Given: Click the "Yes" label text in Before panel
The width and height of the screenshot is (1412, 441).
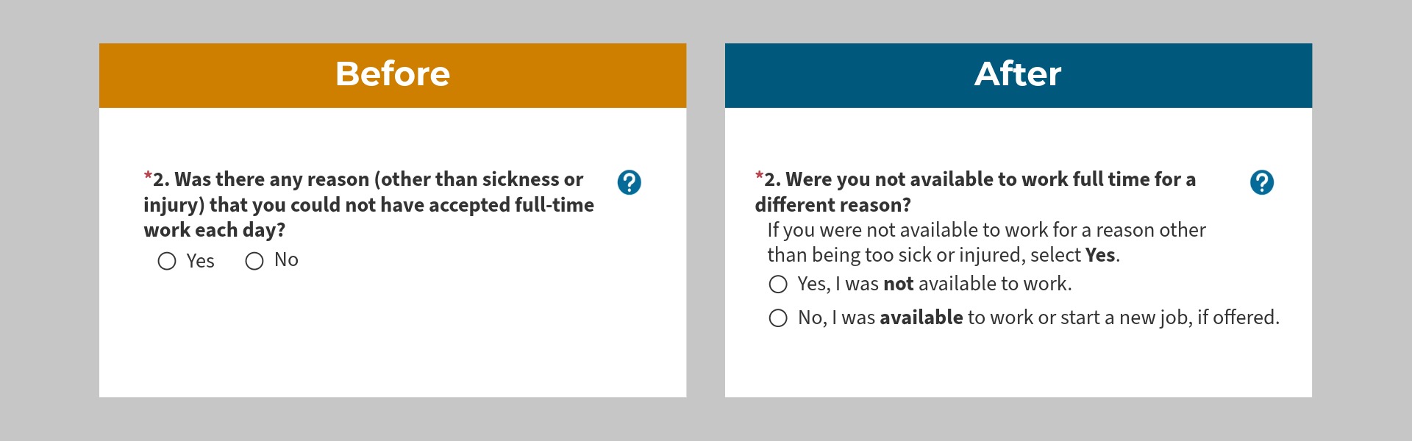Looking at the screenshot, I should tap(200, 261).
